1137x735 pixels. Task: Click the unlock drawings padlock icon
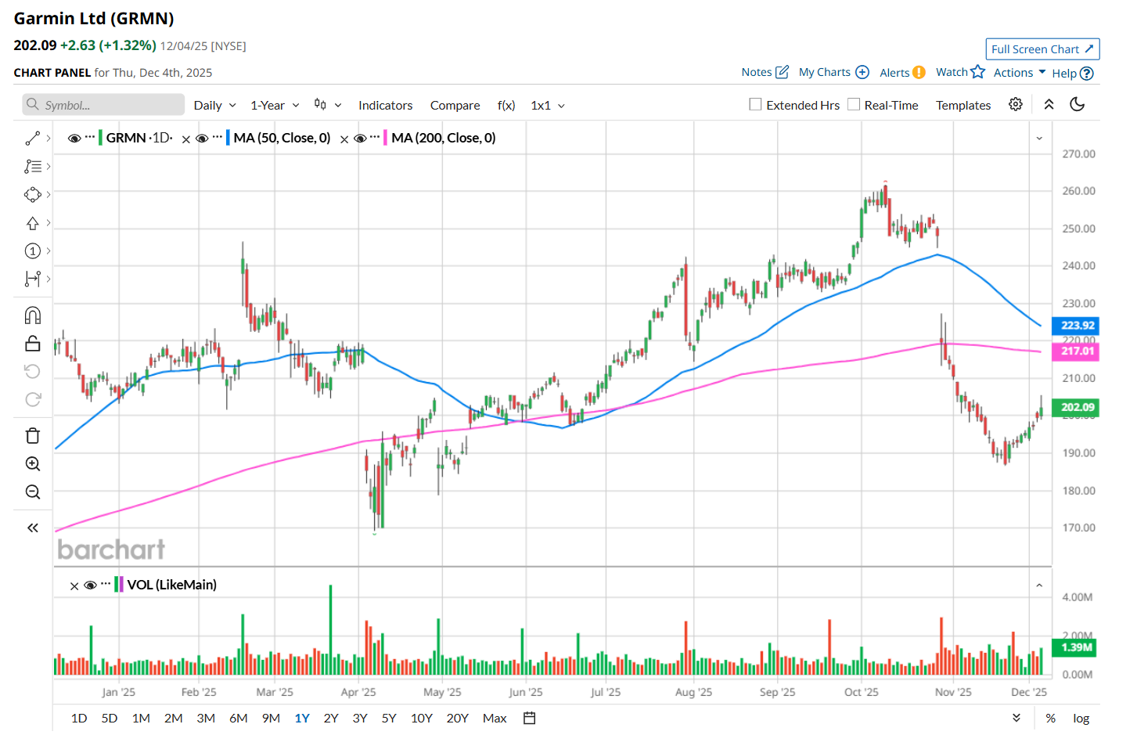pyautogui.click(x=33, y=344)
